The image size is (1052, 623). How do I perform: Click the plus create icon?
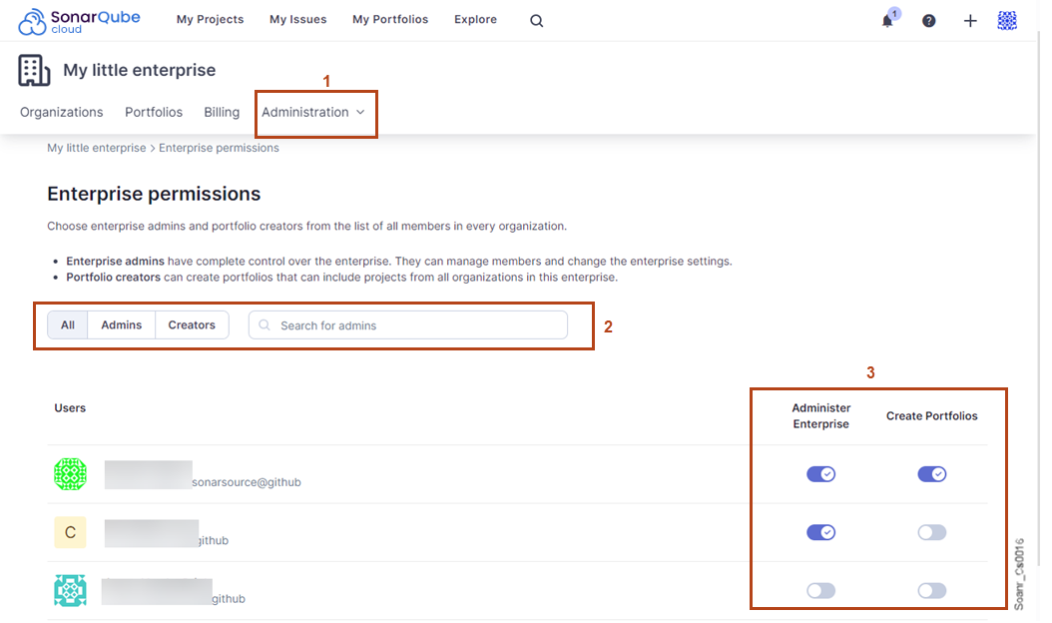[969, 21]
